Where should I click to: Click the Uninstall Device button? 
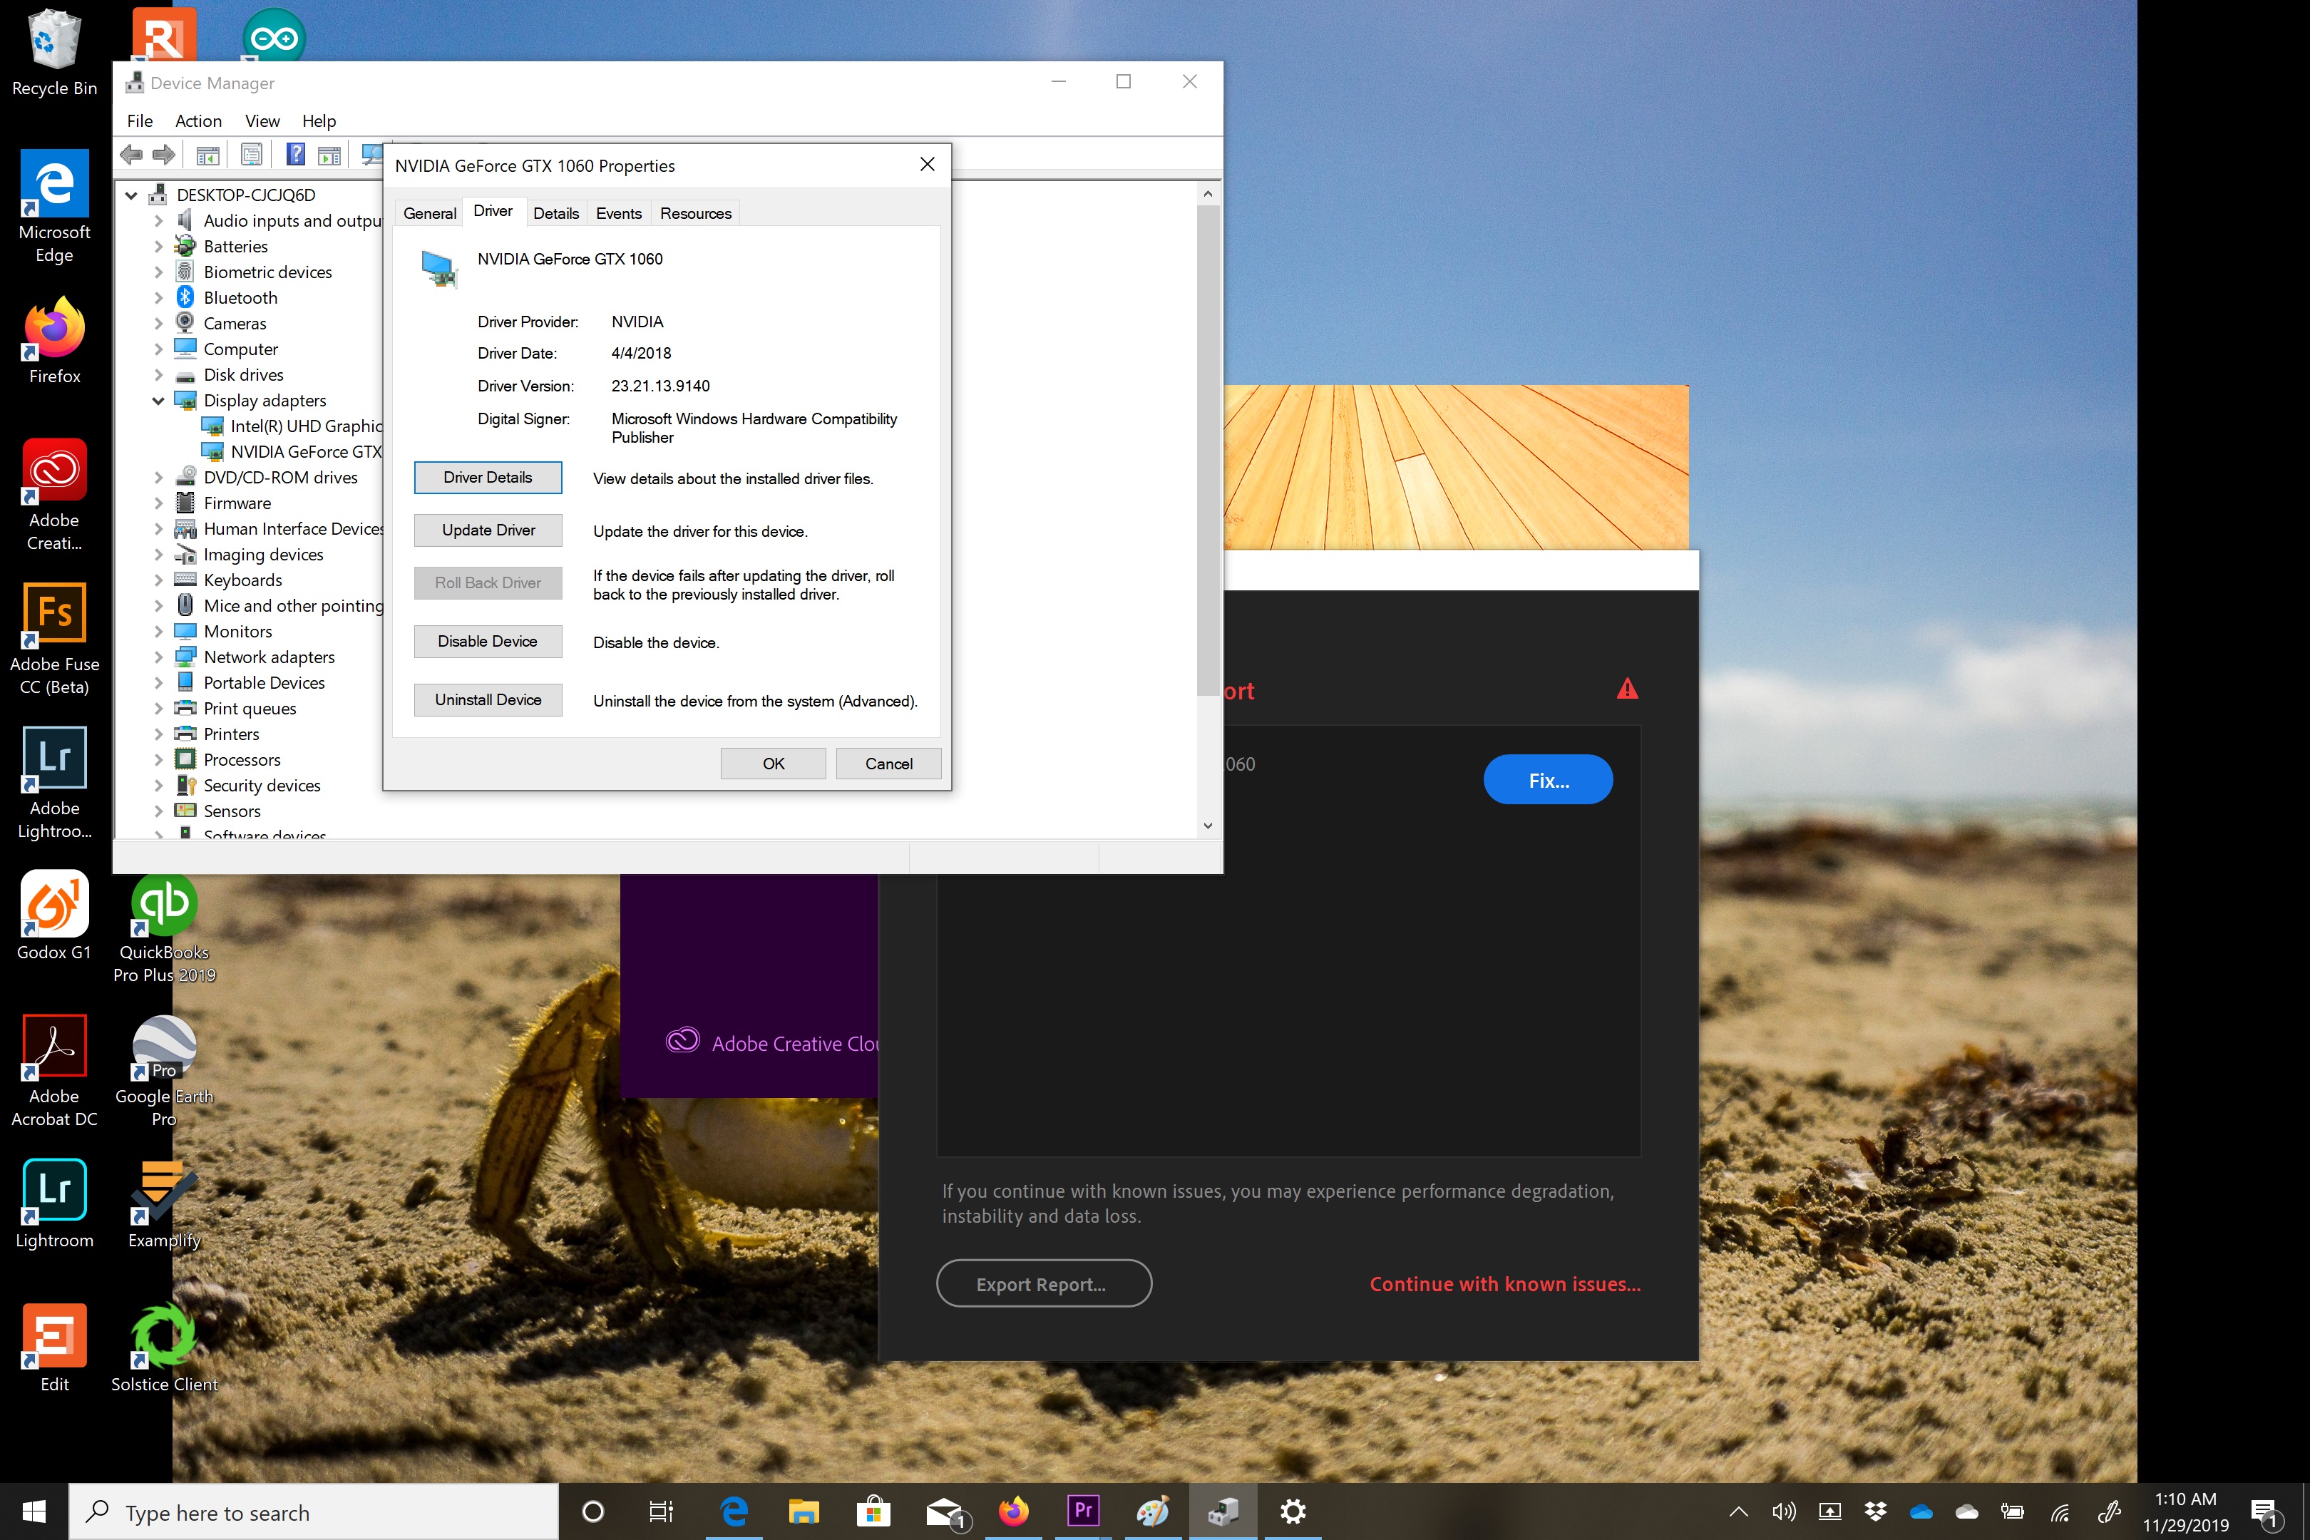[488, 699]
